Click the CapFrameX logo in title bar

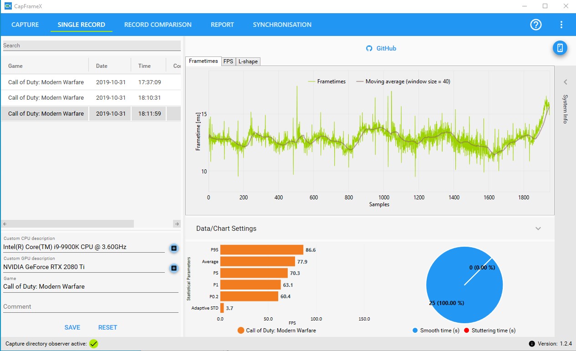coord(8,6)
